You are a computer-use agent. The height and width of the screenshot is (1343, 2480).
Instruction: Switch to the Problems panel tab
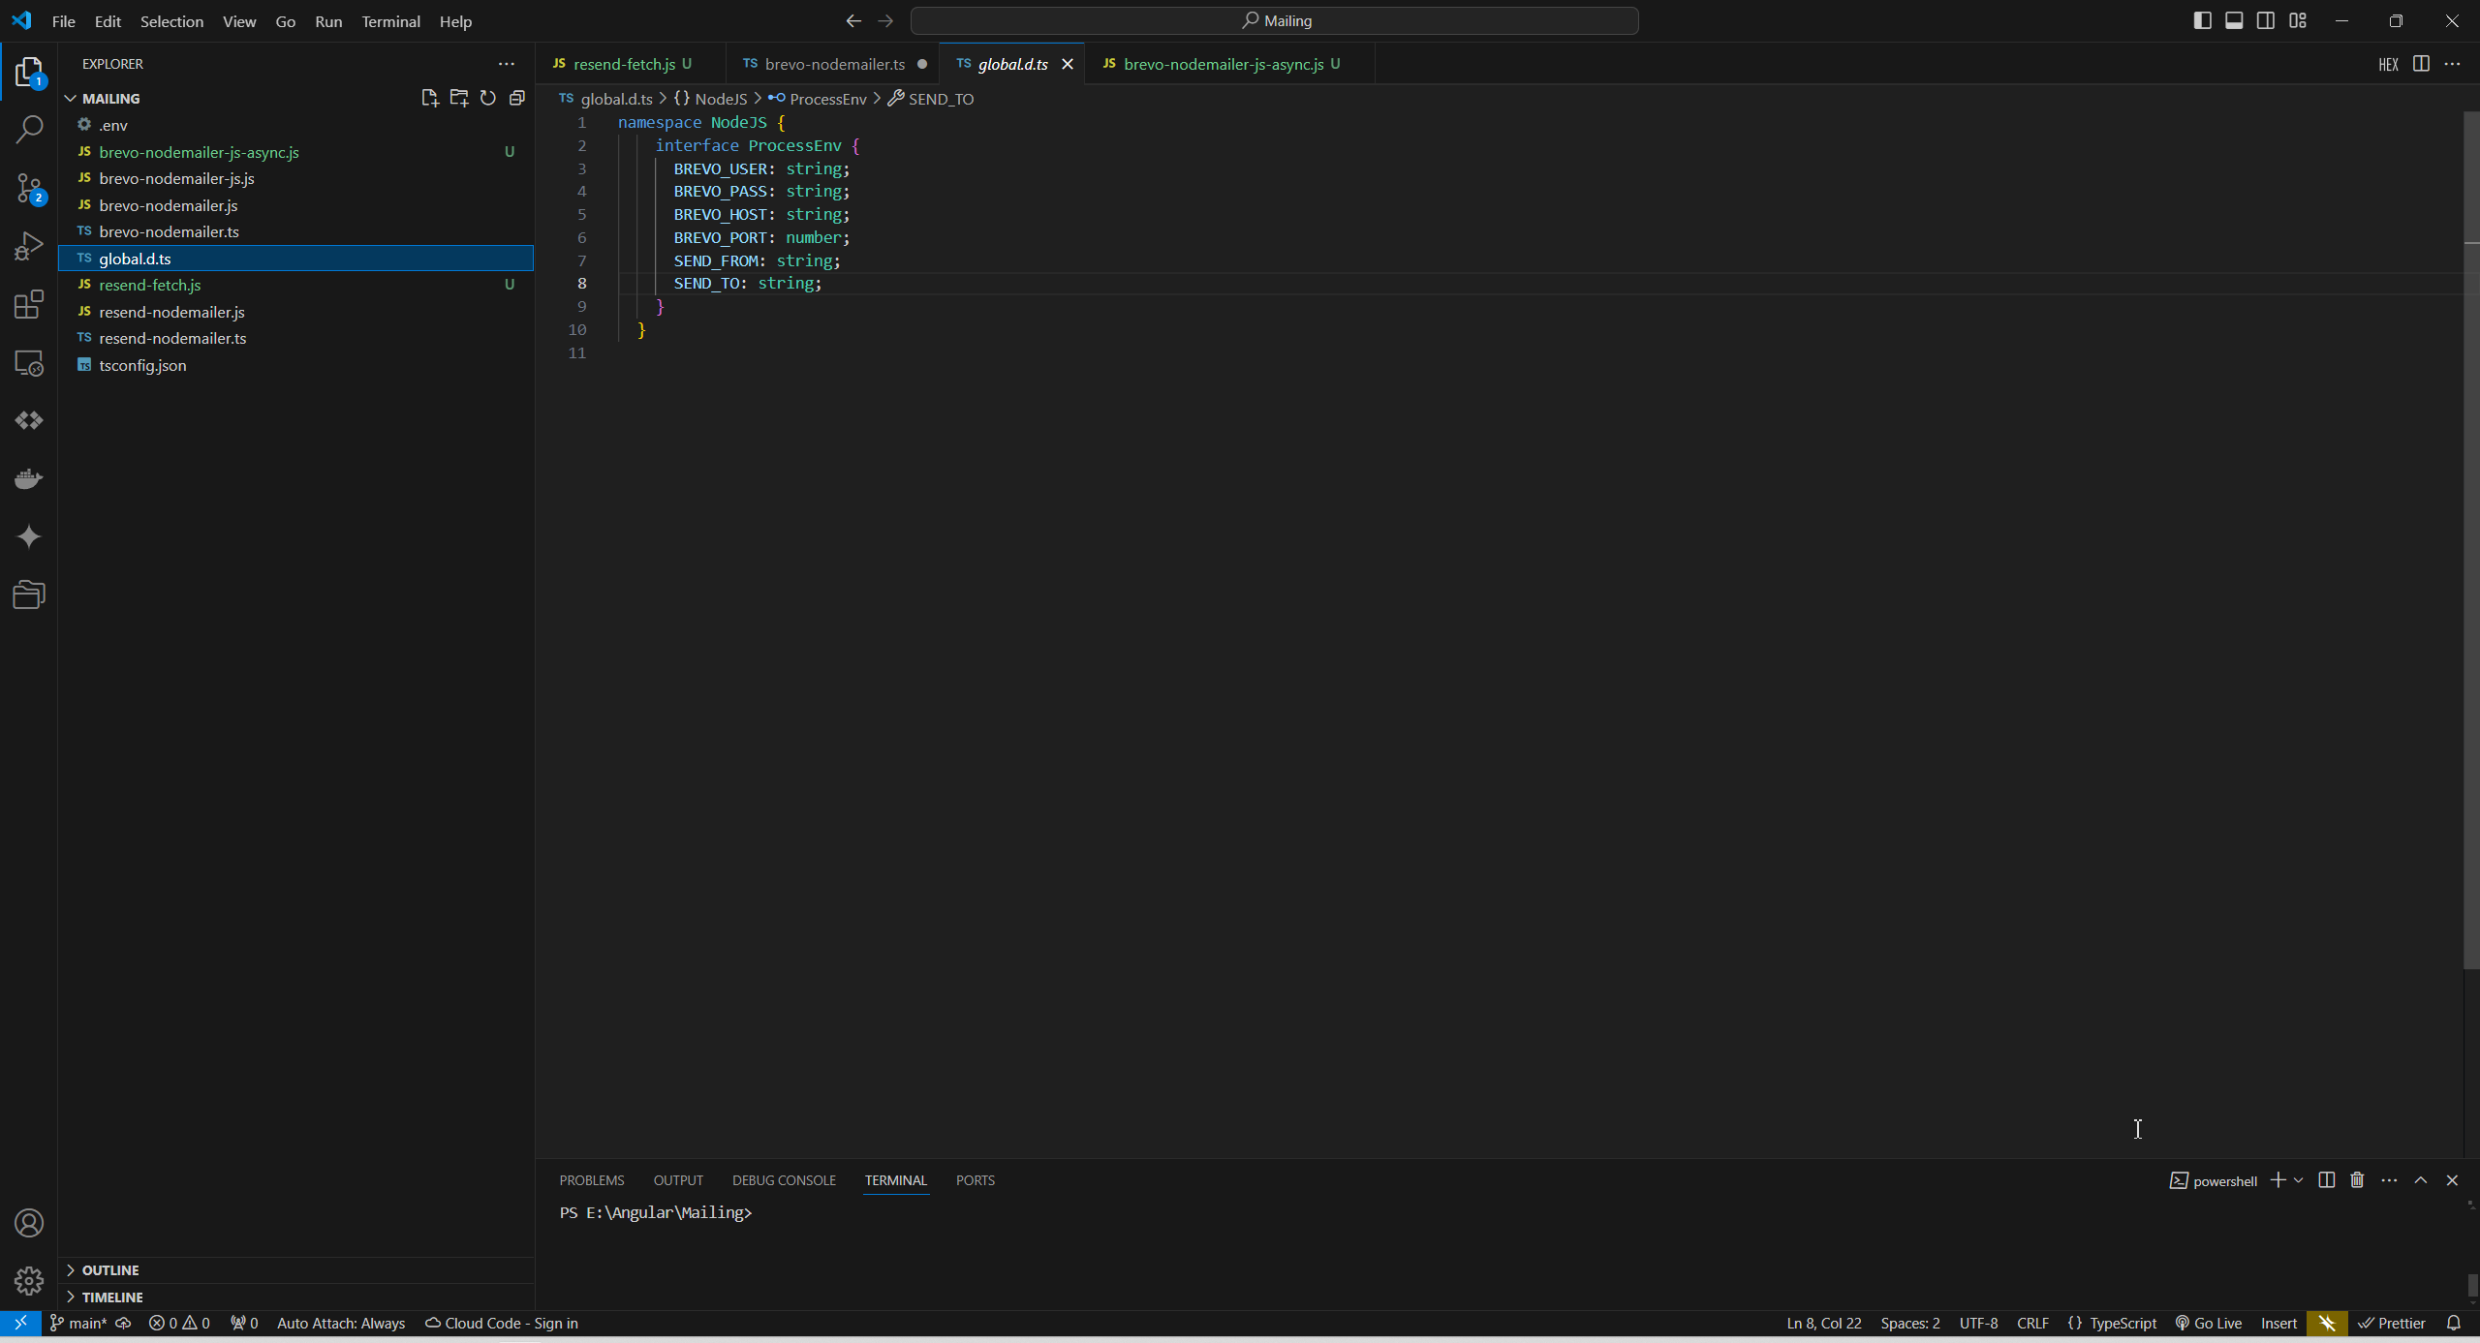591,1179
